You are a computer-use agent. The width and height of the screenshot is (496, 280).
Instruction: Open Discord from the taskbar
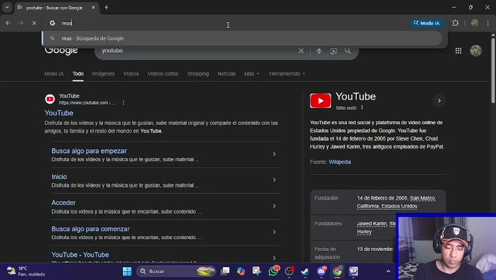[x=321, y=271]
